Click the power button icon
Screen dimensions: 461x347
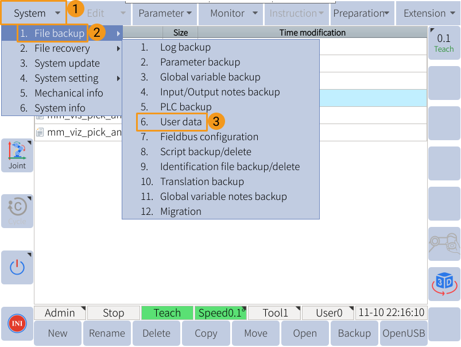17,267
